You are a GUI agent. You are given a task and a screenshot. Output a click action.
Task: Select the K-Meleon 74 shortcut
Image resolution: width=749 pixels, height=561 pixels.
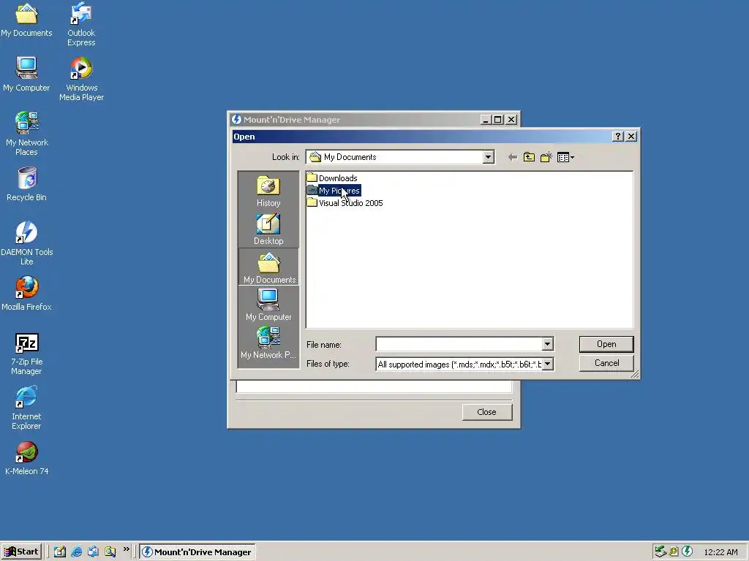click(x=27, y=459)
